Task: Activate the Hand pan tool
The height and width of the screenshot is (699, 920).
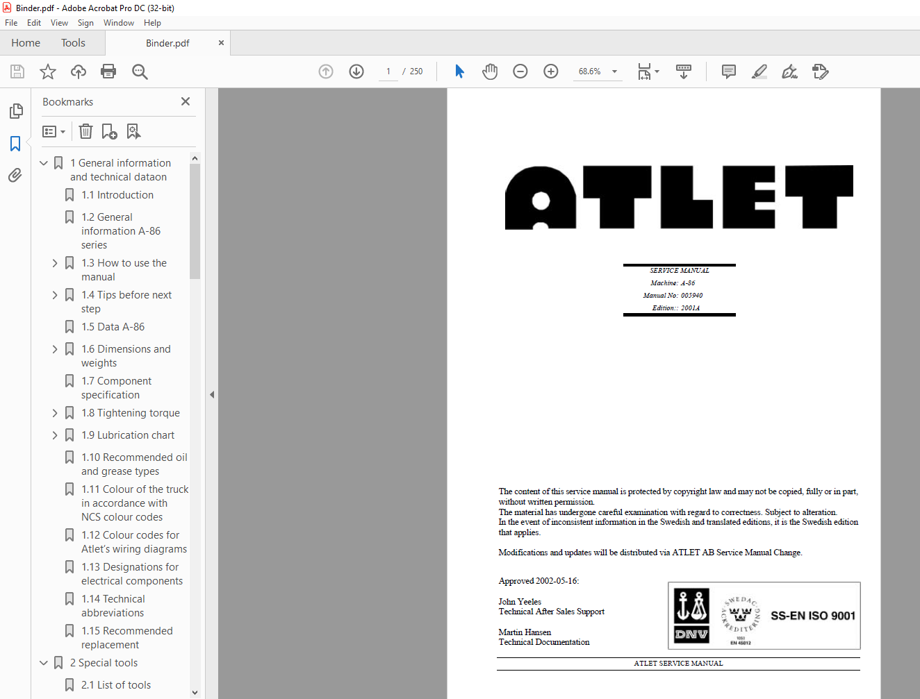Action: (x=490, y=71)
